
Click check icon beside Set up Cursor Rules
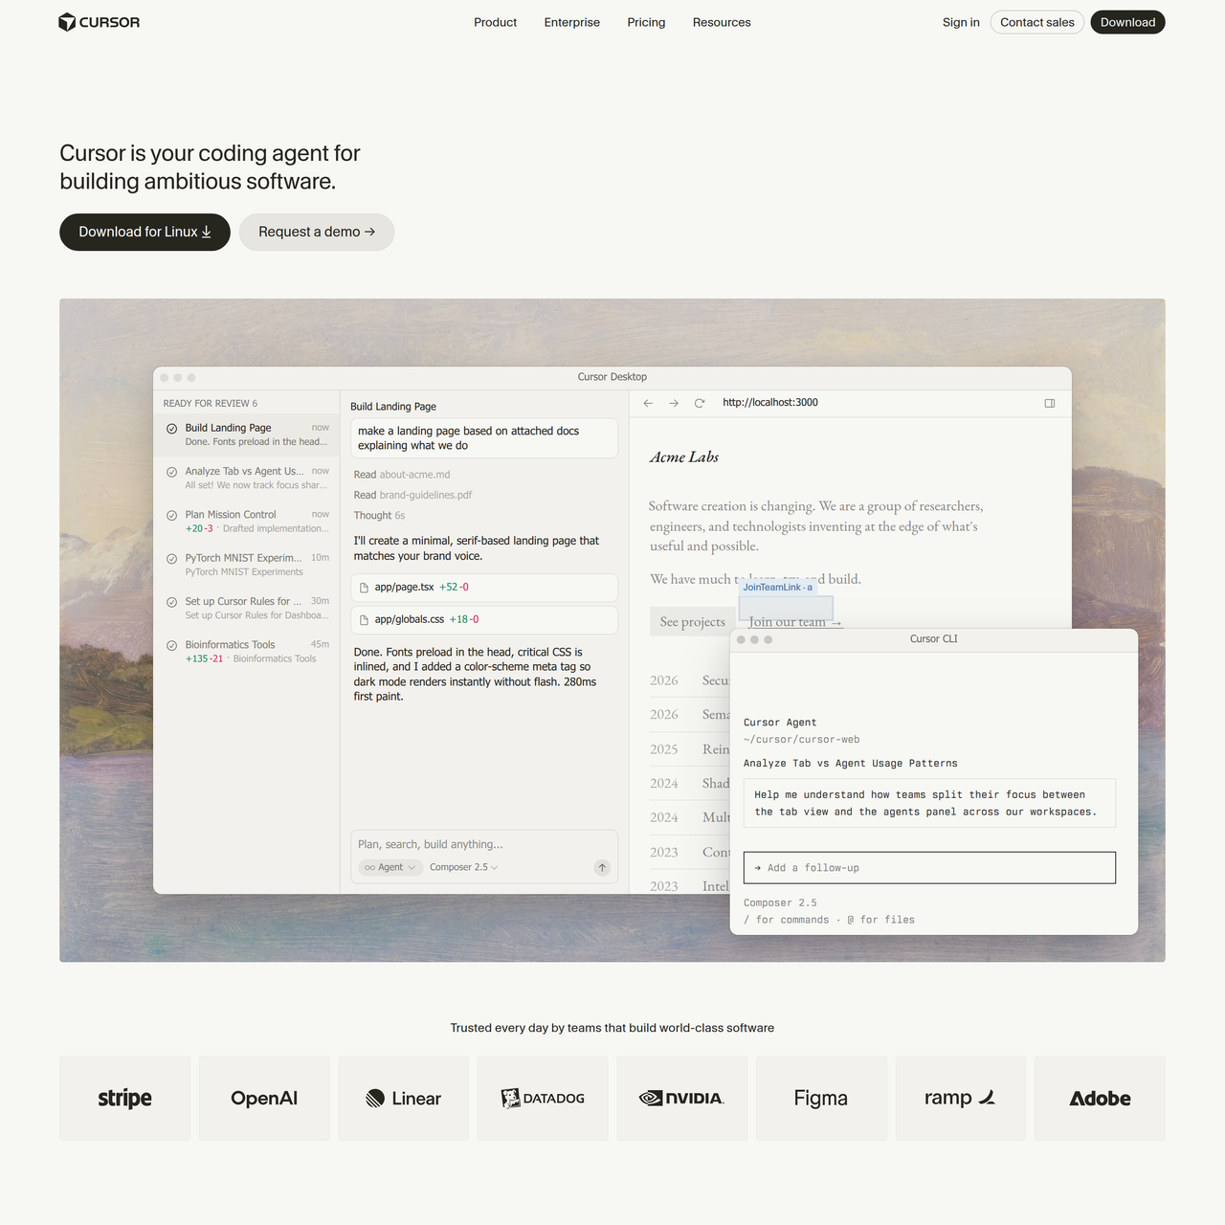(172, 602)
